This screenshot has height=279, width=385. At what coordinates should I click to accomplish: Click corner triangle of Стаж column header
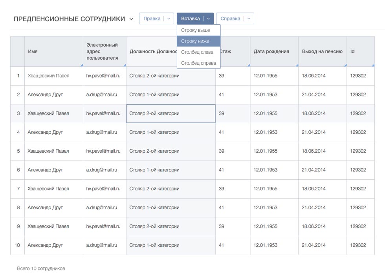[248, 65]
